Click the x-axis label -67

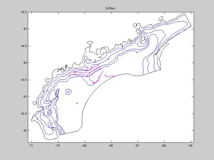point(137,146)
